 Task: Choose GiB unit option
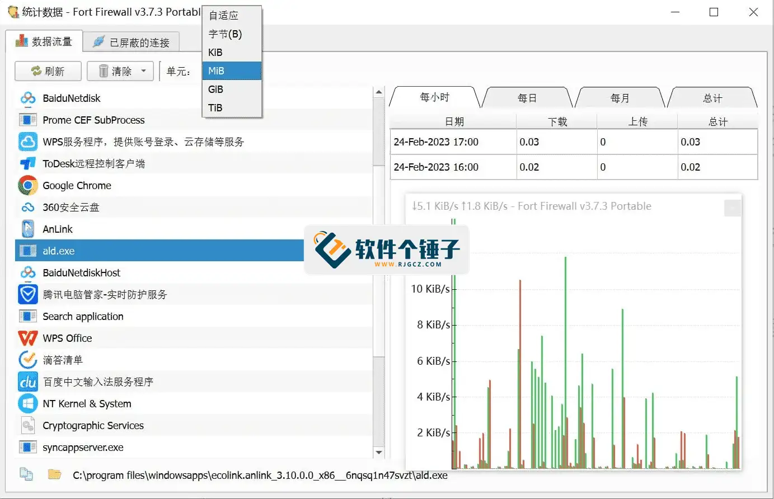click(232, 90)
